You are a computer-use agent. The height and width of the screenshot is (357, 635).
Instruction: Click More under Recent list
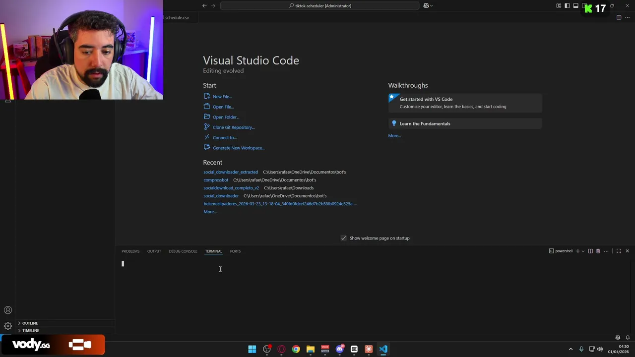pos(210,212)
